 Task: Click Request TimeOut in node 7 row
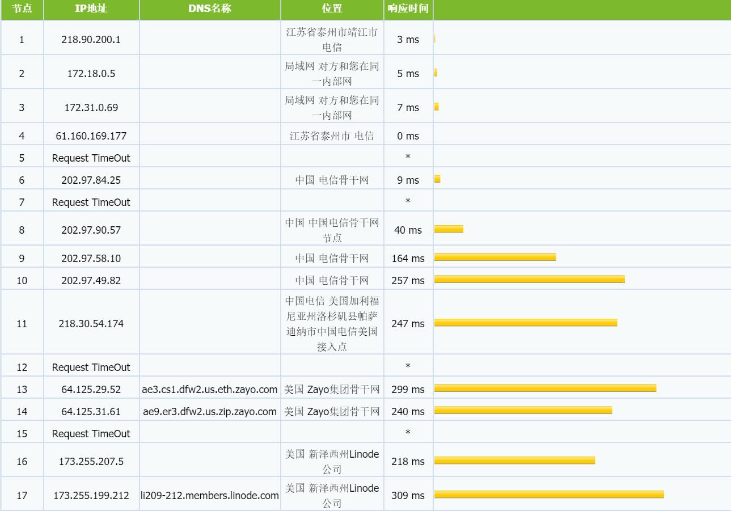91,202
